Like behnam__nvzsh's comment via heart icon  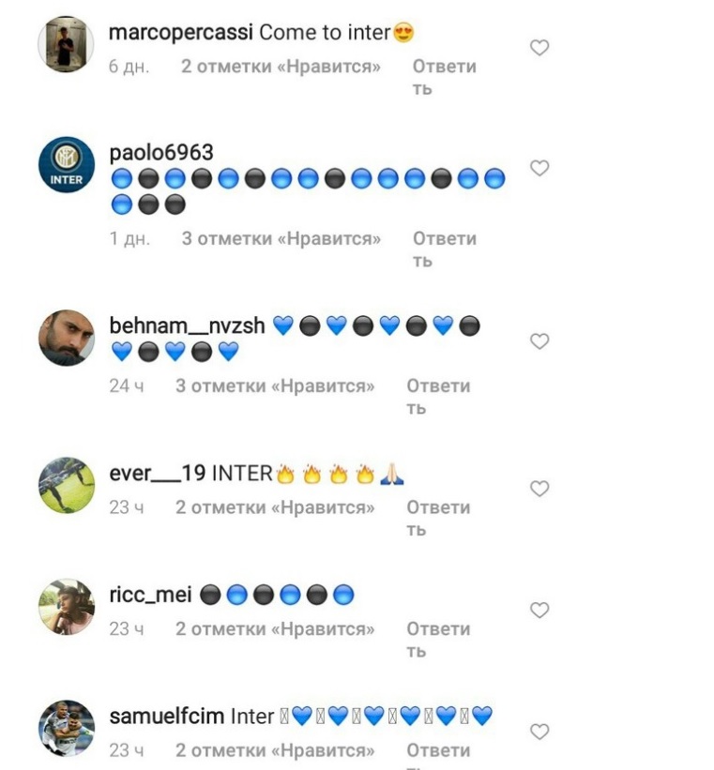point(539,341)
